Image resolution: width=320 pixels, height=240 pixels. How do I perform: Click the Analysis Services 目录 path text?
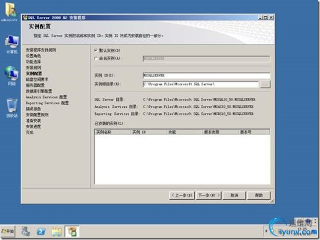198,107
